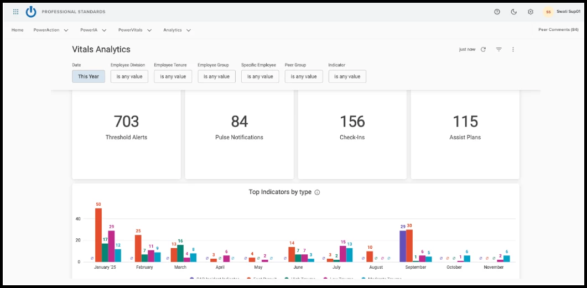The width and height of the screenshot is (587, 288).
Task: Open the app launcher grid icon
Action: click(15, 12)
